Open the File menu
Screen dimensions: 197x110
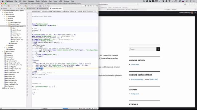(x=16, y=1)
